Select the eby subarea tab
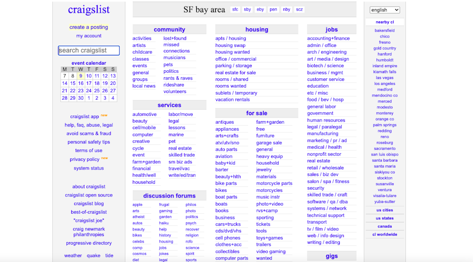473x262 pixels. [x=260, y=10]
